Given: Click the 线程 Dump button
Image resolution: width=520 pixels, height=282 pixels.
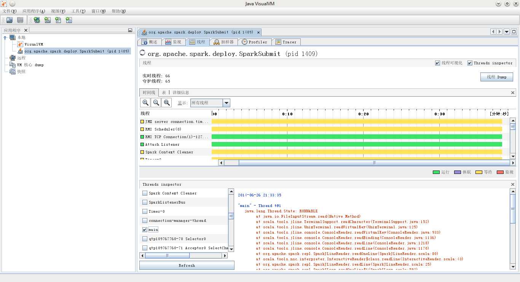Looking at the screenshot, I should pos(497,77).
